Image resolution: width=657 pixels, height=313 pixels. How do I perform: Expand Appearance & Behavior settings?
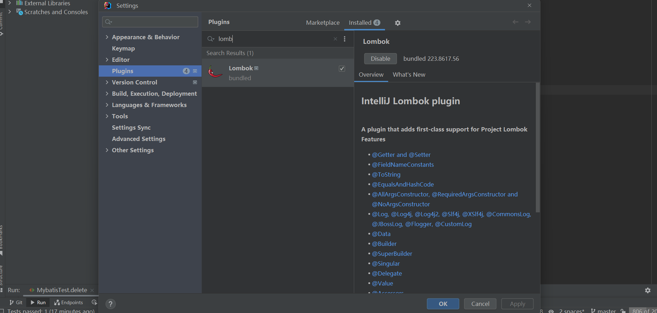(107, 37)
